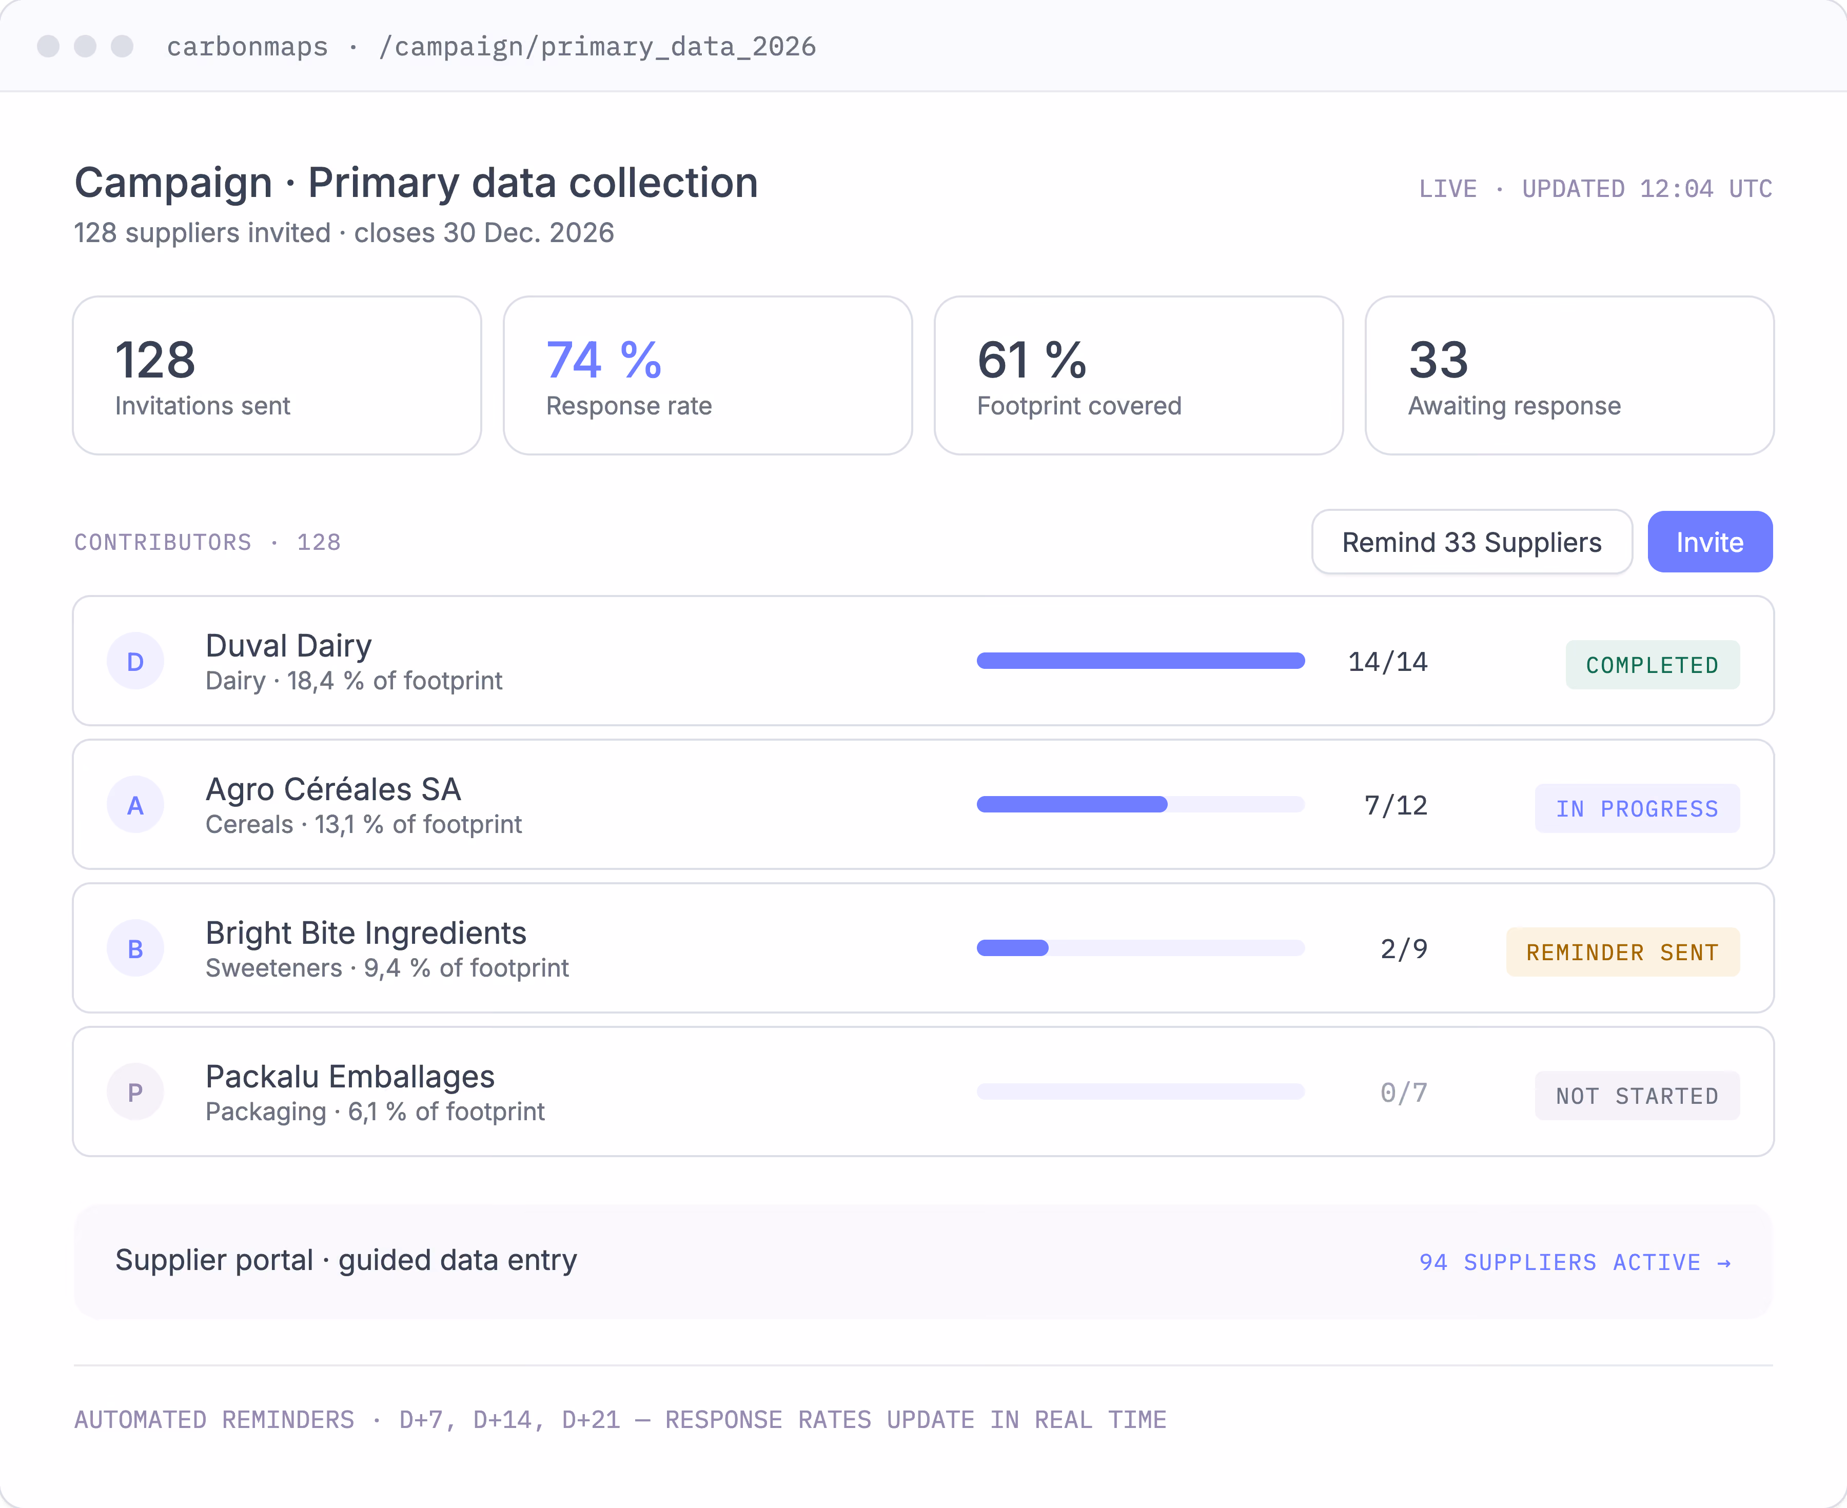Open the 94 Suppliers Active link
The image size is (1847, 1508).
(x=1575, y=1262)
